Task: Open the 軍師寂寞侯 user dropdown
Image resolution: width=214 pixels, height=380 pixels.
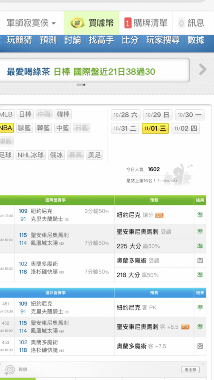Action: tap(31, 23)
